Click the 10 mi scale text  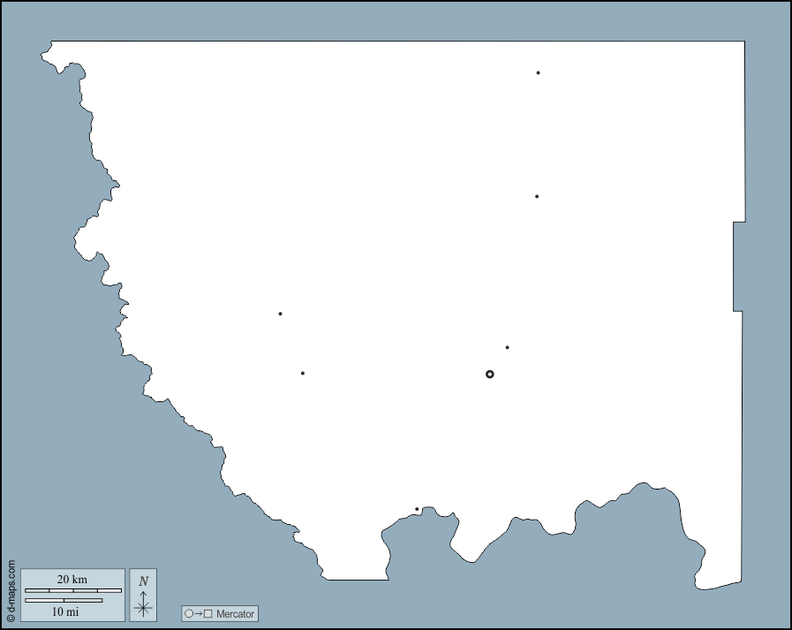pos(64,611)
